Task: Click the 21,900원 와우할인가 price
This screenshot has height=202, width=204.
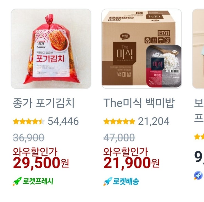Action: pyautogui.click(x=132, y=163)
